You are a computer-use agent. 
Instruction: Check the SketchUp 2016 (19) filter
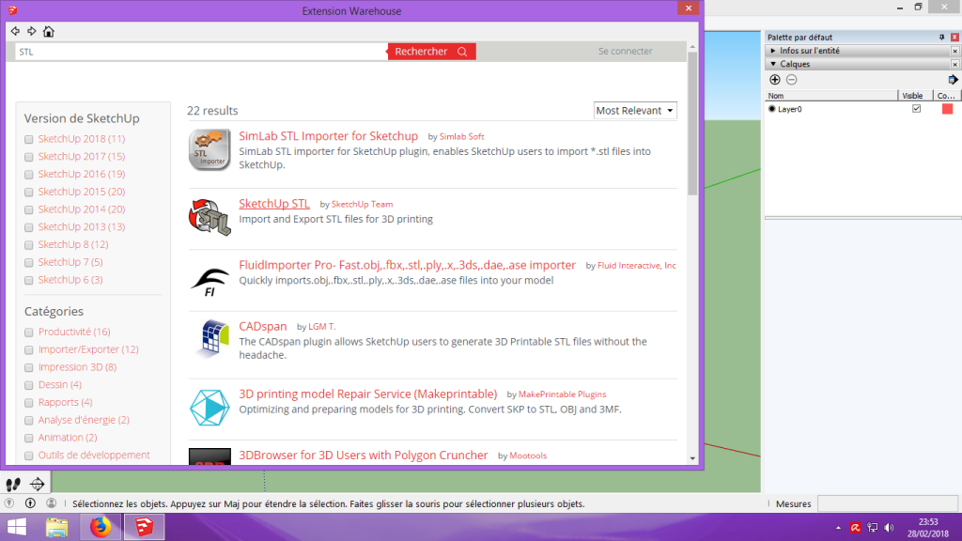(x=29, y=175)
